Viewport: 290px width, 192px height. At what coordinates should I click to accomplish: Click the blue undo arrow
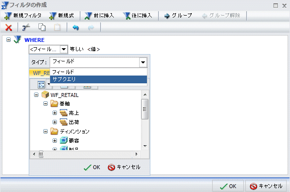(x=75, y=28)
